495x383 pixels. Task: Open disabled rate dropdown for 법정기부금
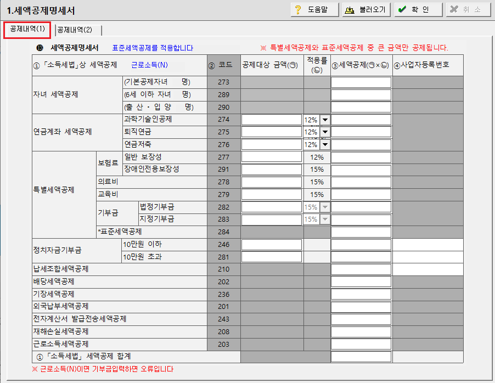point(325,207)
